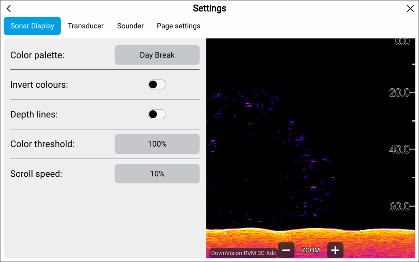The height and width of the screenshot is (262, 419).
Task: Open the Day Break color palette selector
Action: coord(157,55)
